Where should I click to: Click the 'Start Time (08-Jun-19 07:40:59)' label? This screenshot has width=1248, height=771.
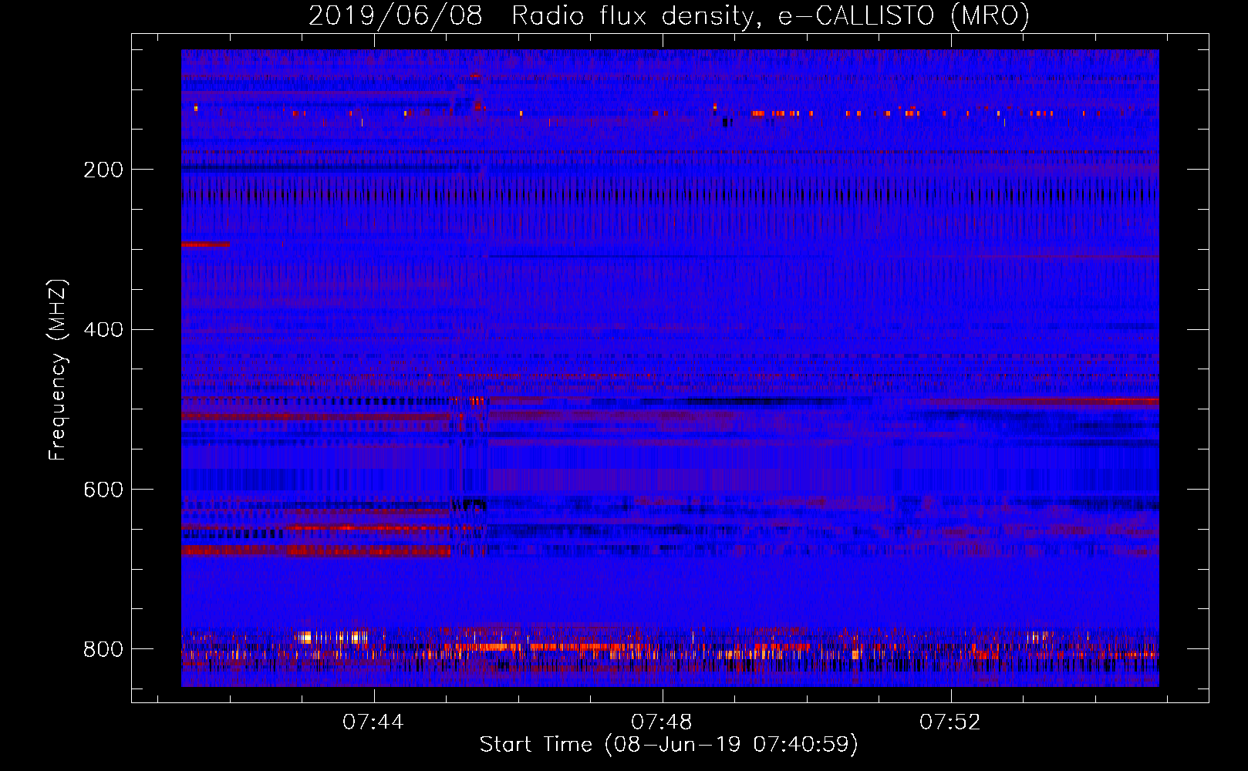669,745
